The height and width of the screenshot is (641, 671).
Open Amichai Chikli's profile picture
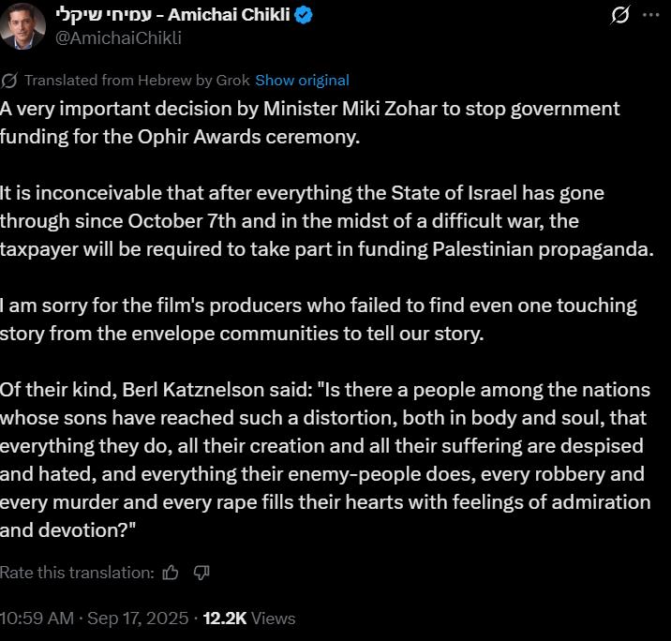point(23,25)
